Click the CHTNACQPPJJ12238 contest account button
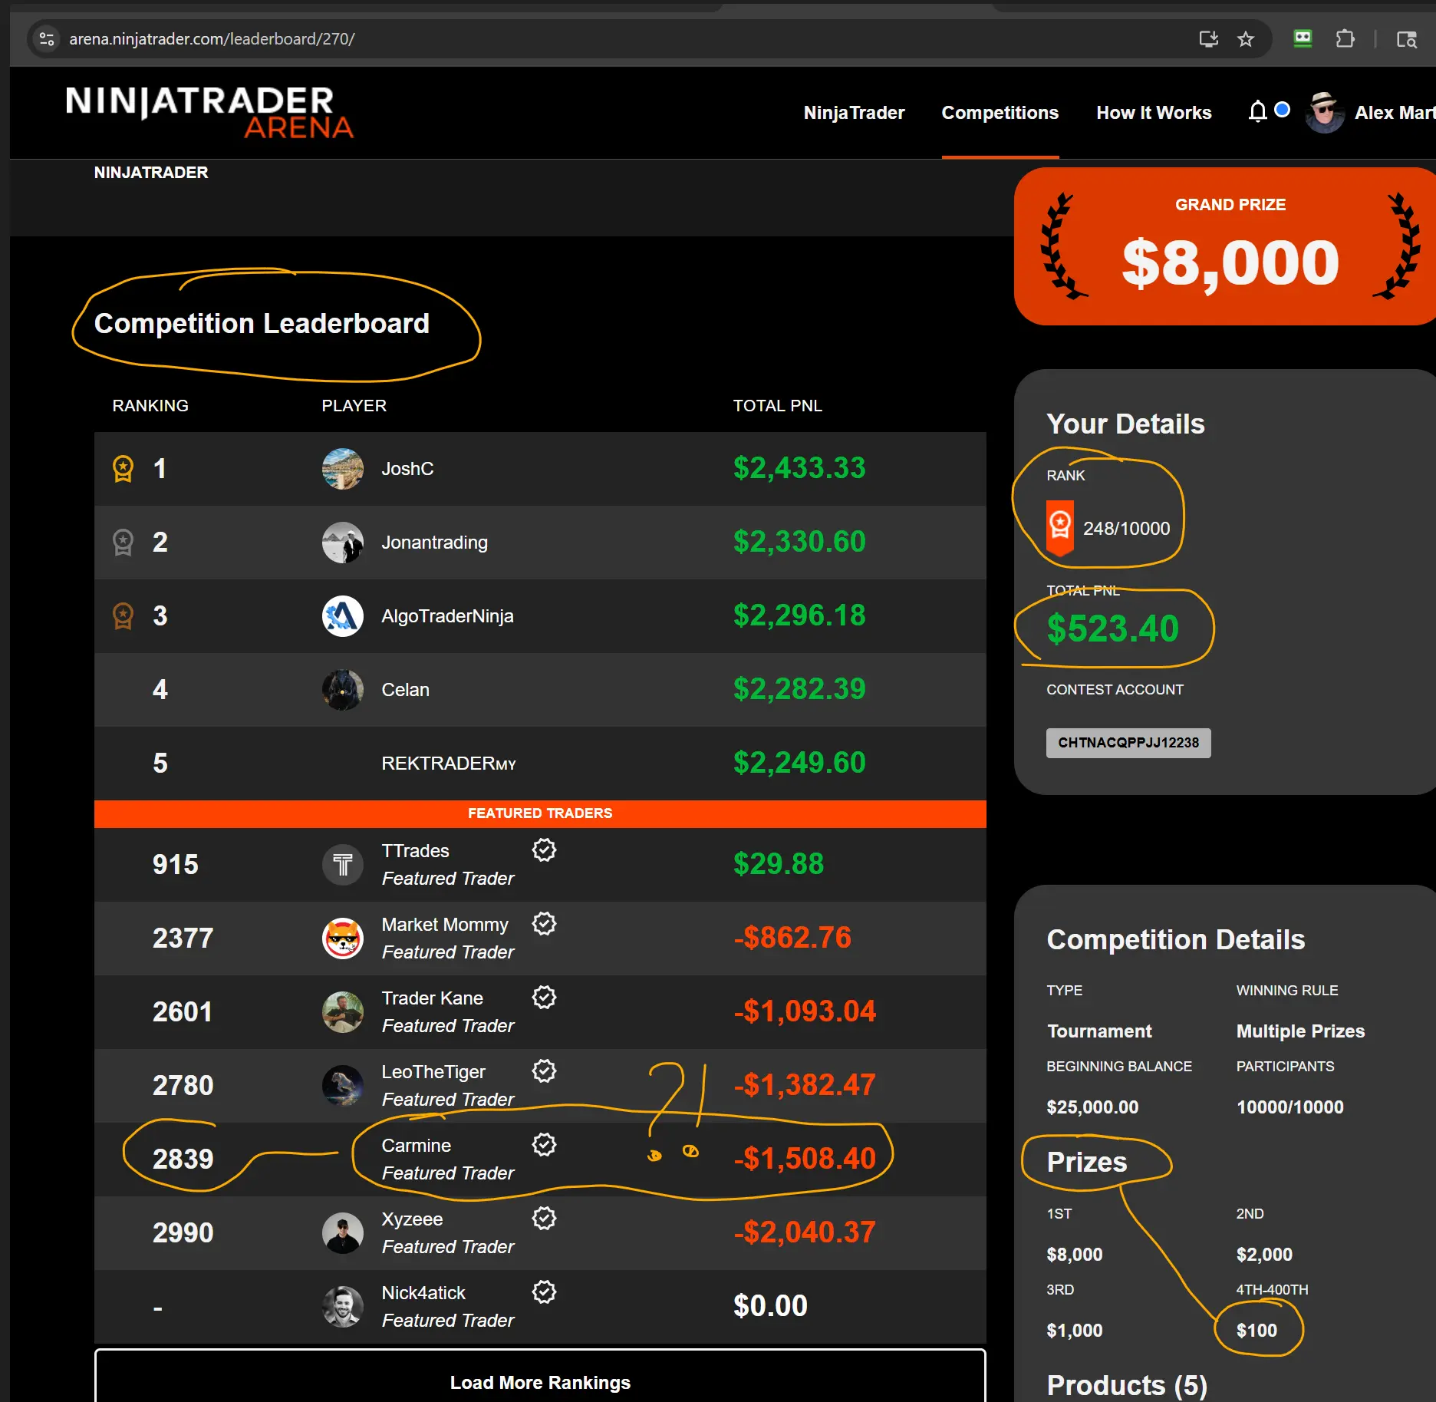Image resolution: width=1436 pixels, height=1402 pixels. 1128,743
